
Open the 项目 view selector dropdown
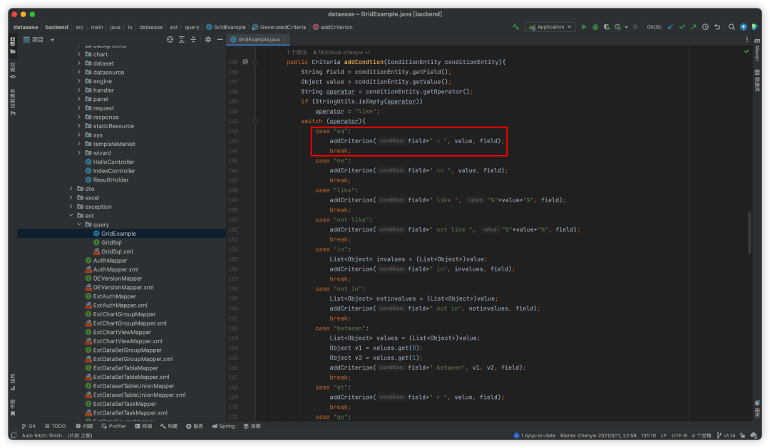tap(52, 40)
